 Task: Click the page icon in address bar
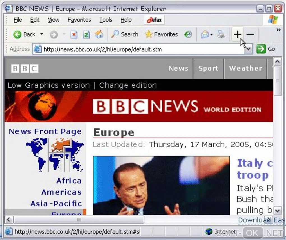pos(38,49)
